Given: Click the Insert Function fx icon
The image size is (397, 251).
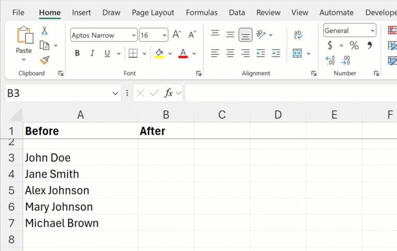Looking at the screenshot, I should [x=169, y=93].
